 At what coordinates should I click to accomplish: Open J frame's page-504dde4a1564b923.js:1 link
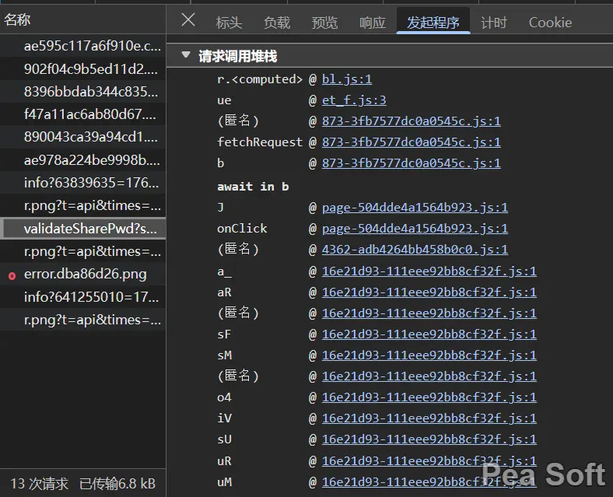point(415,208)
